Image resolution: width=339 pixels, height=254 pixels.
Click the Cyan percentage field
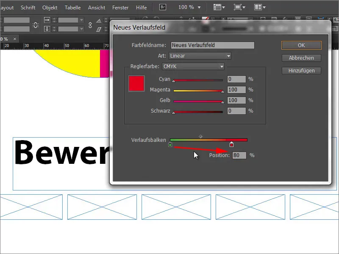pyautogui.click(x=236, y=79)
